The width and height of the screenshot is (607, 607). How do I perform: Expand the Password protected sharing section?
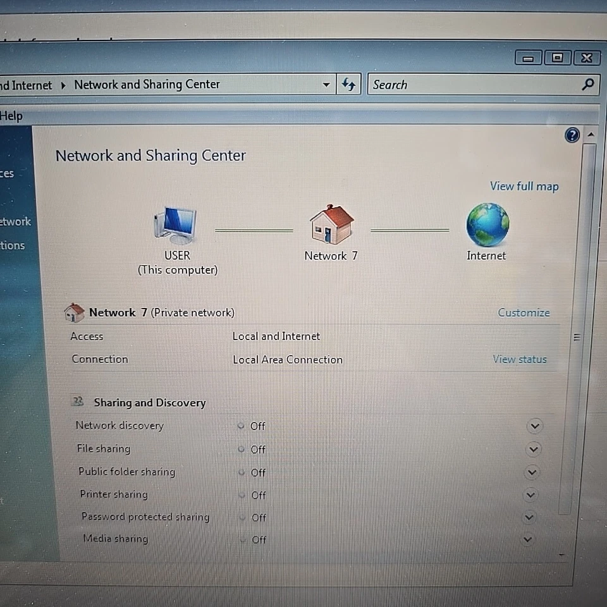pyautogui.click(x=529, y=517)
